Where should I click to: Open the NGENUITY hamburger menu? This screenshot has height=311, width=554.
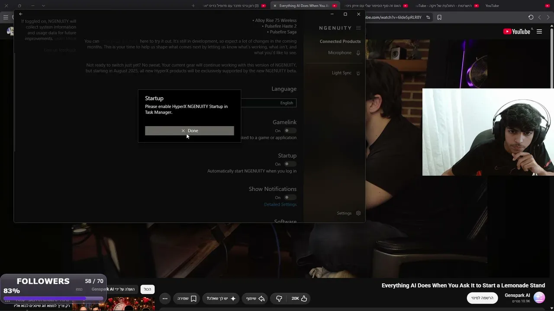(x=358, y=28)
